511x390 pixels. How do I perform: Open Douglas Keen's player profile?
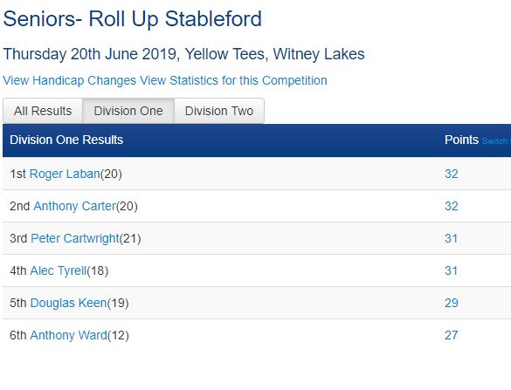(68, 303)
